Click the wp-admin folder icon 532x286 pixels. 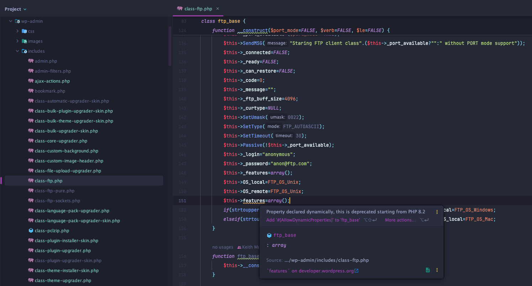point(17,21)
